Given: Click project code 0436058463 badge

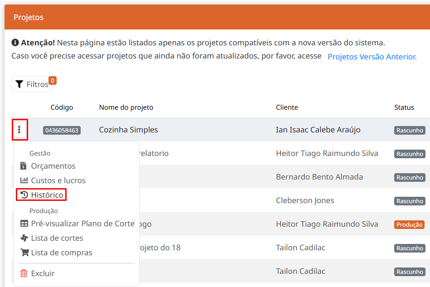Looking at the screenshot, I should [x=62, y=131].
